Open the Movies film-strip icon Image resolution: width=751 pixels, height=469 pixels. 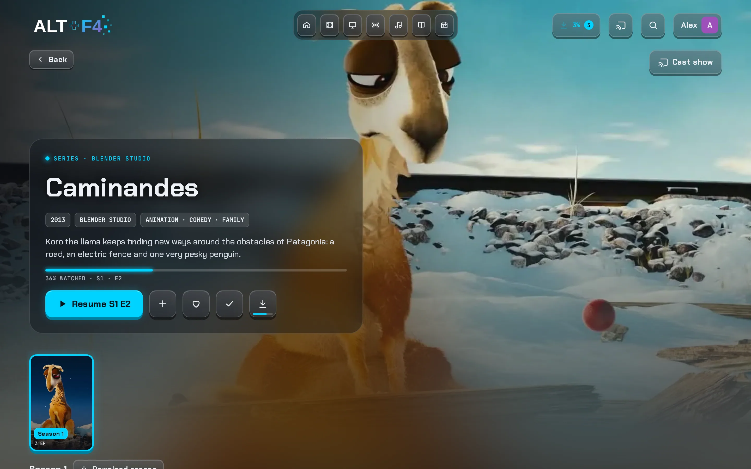(330, 25)
